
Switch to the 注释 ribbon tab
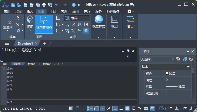(x=18, y=11)
